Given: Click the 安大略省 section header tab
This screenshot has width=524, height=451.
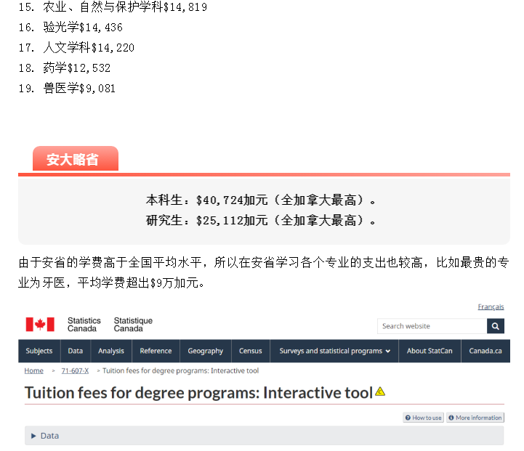Looking at the screenshot, I should [73, 160].
